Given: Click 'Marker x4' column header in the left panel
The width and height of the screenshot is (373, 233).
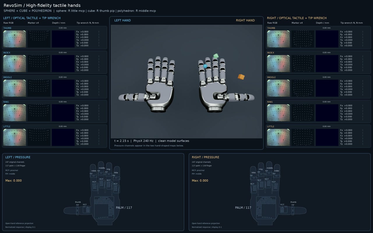Looking at the screenshot, I should coord(33,23).
